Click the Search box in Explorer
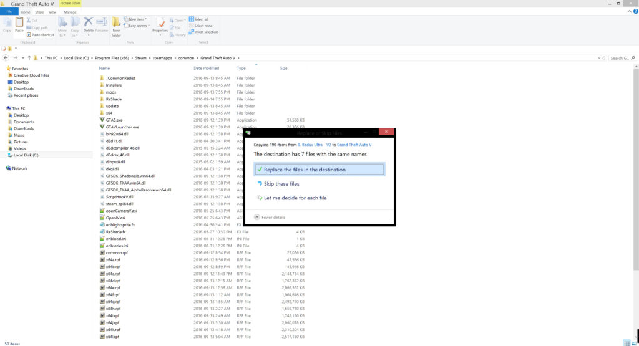The width and height of the screenshot is (639, 346). [620, 58]
